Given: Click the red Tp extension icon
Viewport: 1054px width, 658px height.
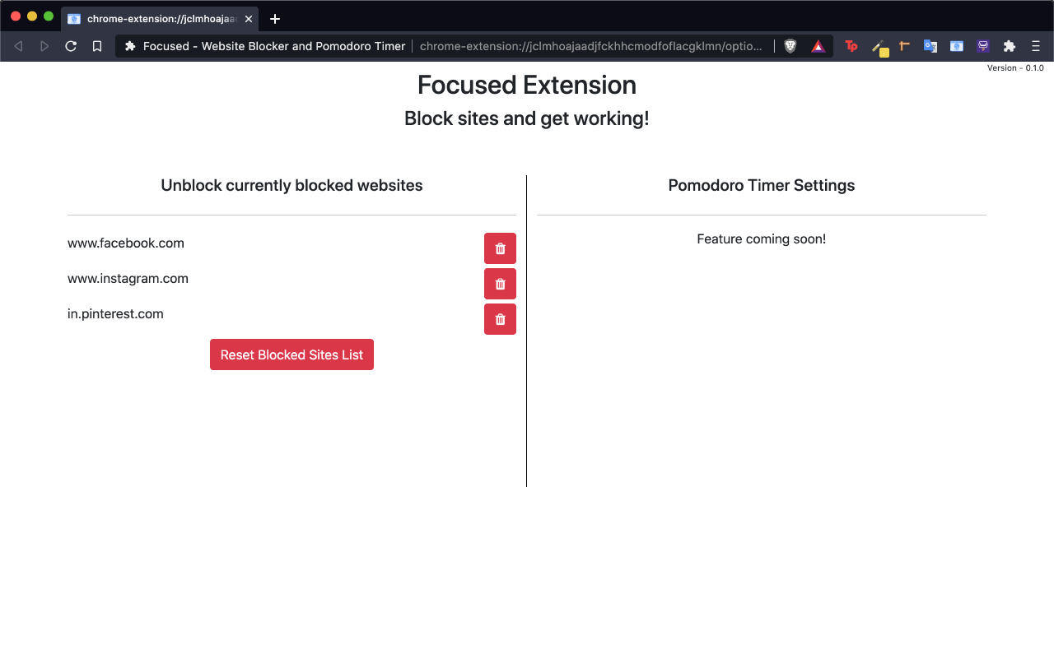Looking at the screenshot, I should click(851, 46).
